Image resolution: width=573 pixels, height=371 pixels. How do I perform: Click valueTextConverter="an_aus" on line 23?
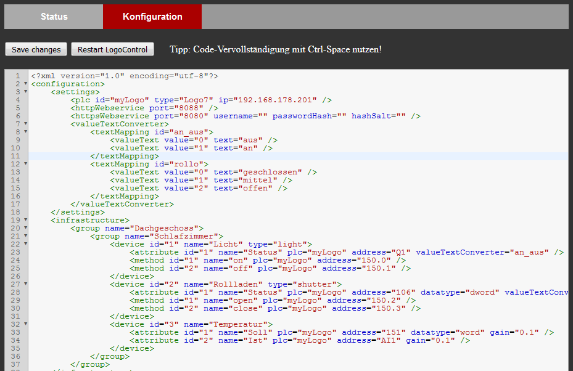tap(482, 252)
